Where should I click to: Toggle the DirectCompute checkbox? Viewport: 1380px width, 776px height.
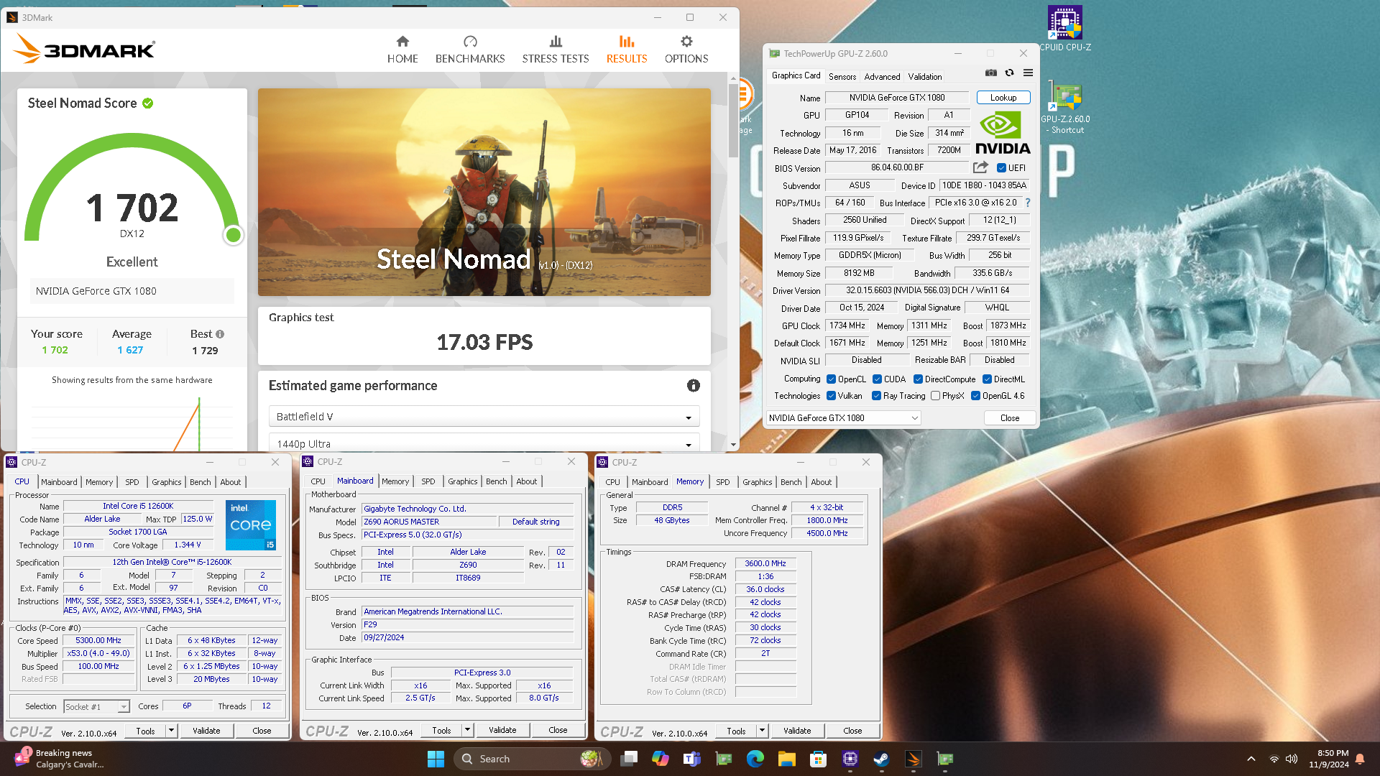click(x=918, y=379)
